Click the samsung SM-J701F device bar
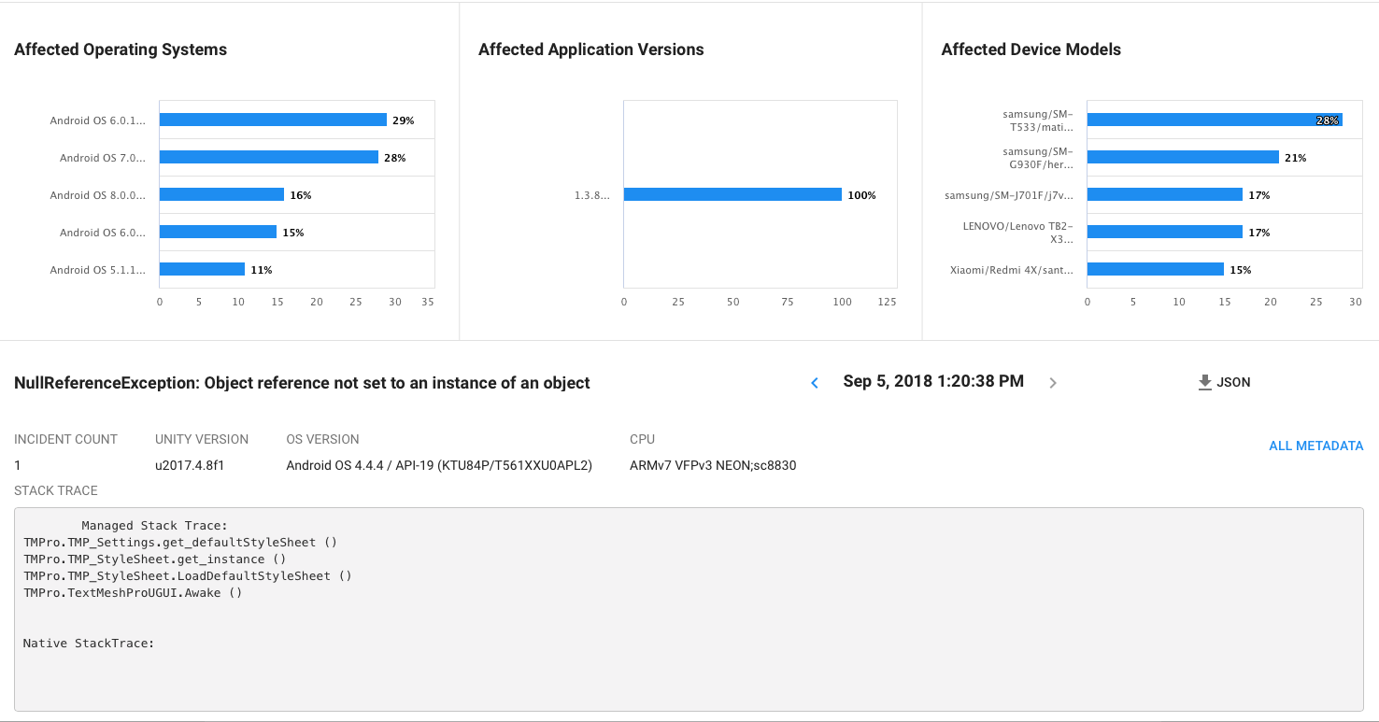 pos(1165,194)
